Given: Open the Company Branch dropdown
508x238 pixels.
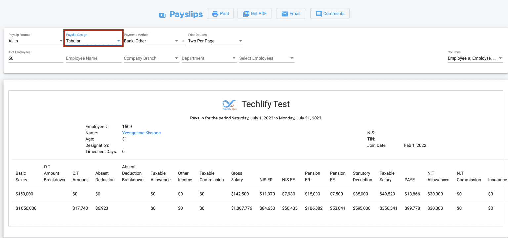Looking at the screenshot, I should 177,58.
